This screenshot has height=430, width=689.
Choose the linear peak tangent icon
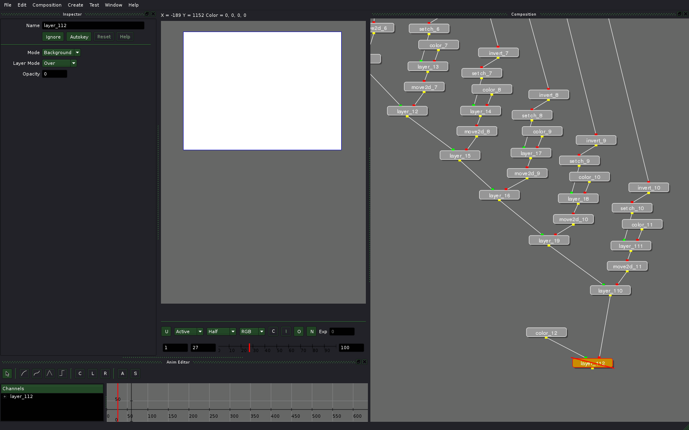click(x=50, y=373)
